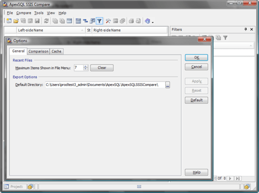Open a project with the folder icon
Viewport: 259px width, 193px height.
click(x=16, y=21)
